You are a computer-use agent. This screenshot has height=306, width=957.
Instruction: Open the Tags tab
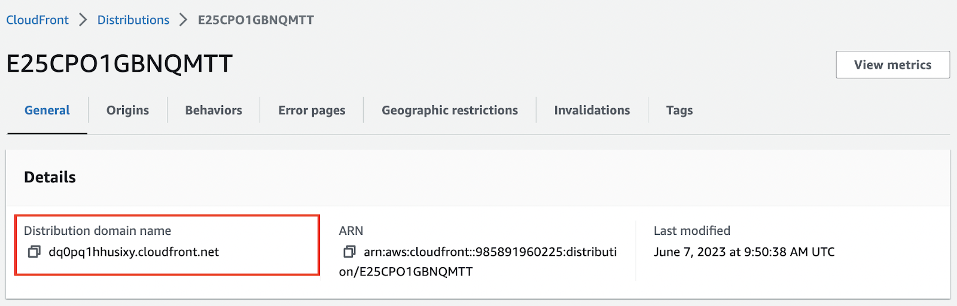point(679,111)
